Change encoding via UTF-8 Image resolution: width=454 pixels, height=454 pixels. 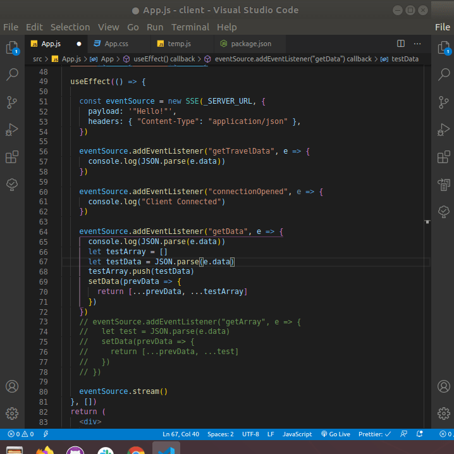(x=250, y=434)
